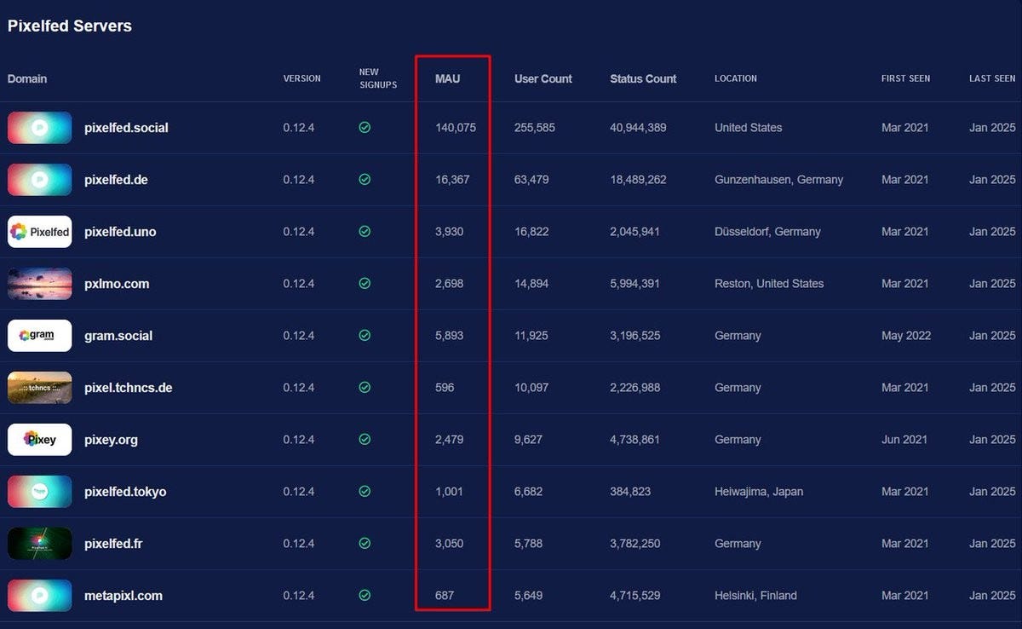Select the first seen date May 2022
Screen dimensions: 1022x629
(905, 336)
